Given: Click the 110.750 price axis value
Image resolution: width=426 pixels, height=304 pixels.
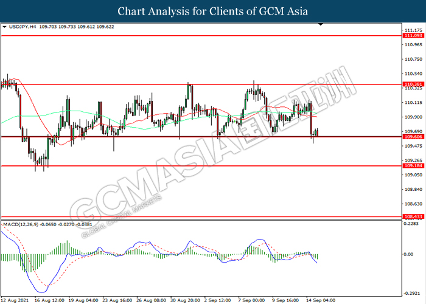Looking at the screenshot, I should 413,59.
